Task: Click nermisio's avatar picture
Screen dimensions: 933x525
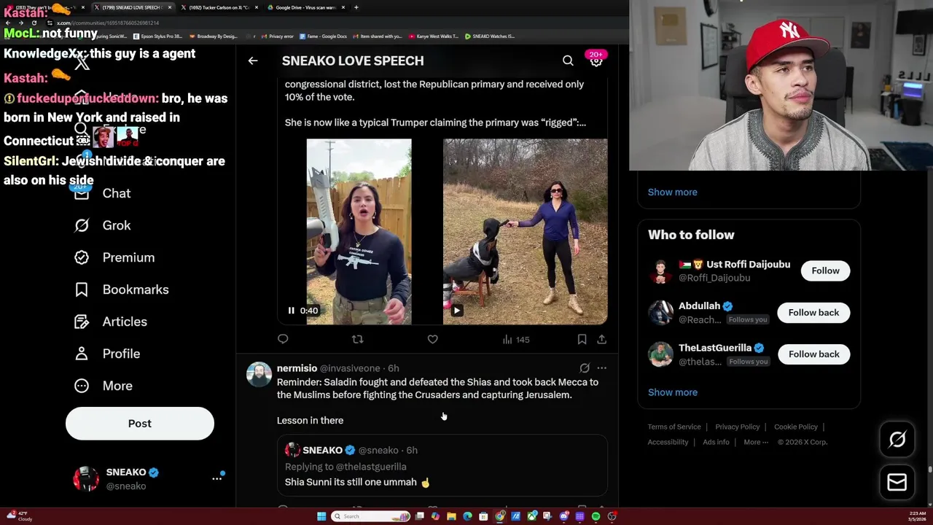Action: coord(259,374)
